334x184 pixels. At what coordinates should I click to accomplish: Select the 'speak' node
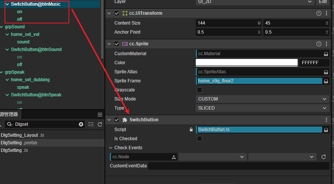(23, 87)
